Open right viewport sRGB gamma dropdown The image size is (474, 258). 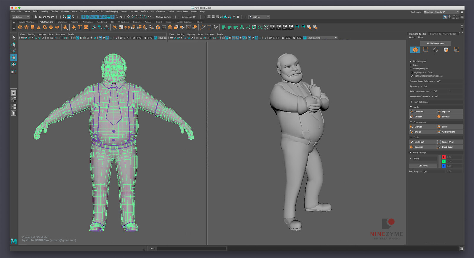pyautogui.click(x=322, y=38)
